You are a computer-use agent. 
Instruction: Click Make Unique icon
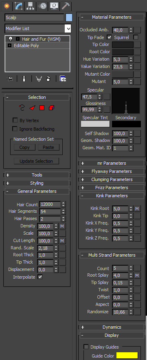click(39, 79)
